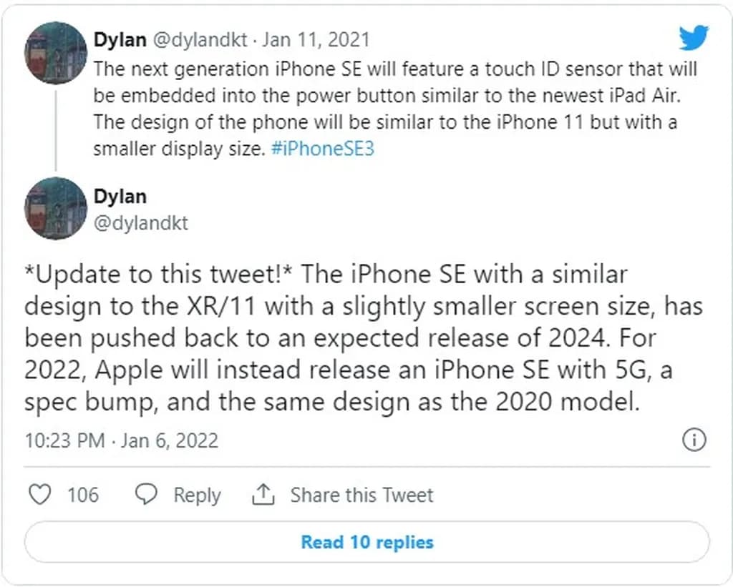Click the Reply text label
The width and height of the screenshot is (733, 587).
click(x=197, y=495)
